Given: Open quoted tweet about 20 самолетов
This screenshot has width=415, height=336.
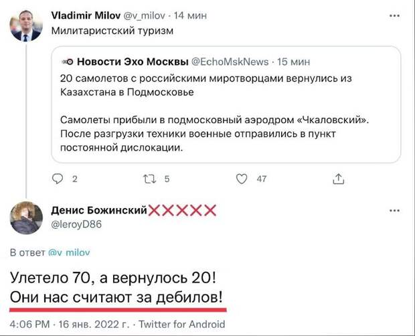Looking at the screenshot, I should 226,104.
